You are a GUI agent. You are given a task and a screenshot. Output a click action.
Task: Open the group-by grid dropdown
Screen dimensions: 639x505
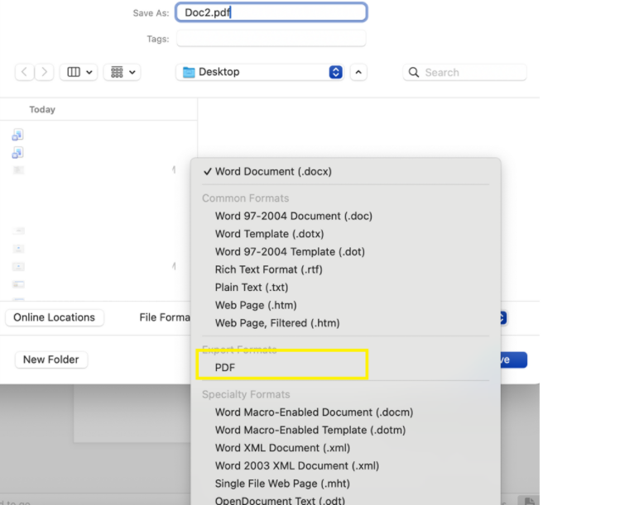[123, 73]
